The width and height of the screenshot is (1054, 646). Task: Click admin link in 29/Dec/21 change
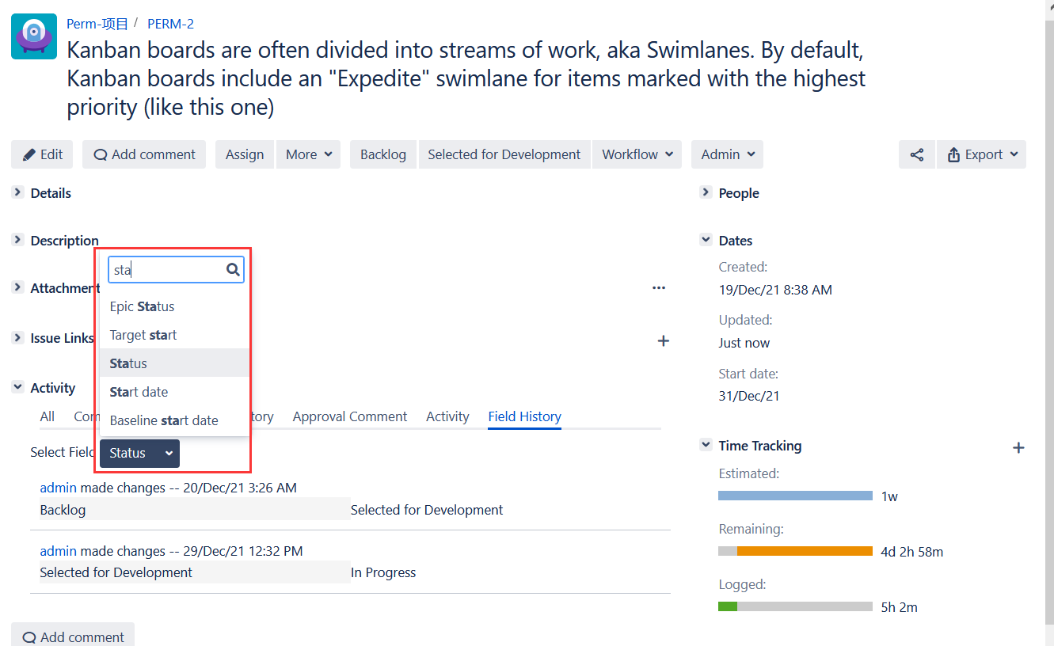point(59,551)
